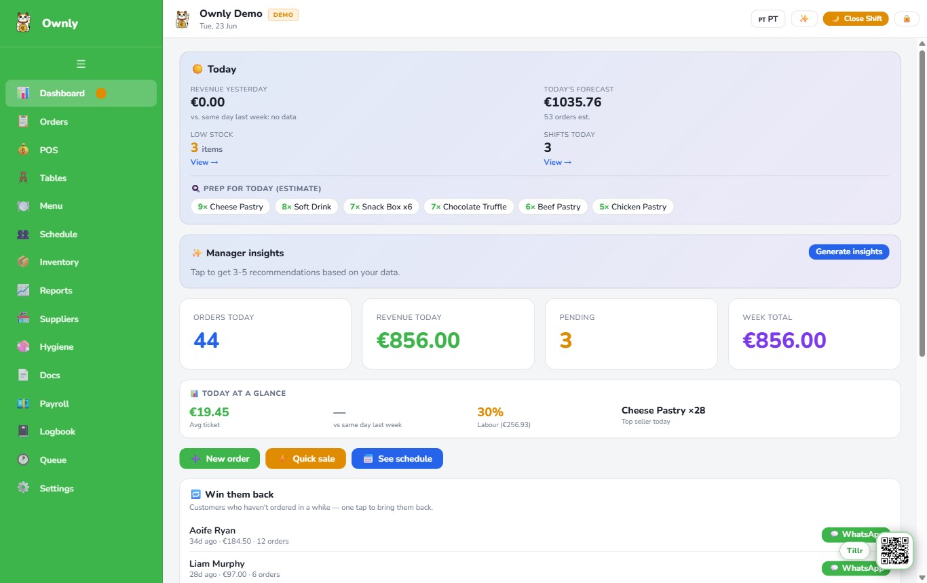Screen dimensions: 927x583
Task: Click the Orders clipboard icon
Action: tap(24, 122)
